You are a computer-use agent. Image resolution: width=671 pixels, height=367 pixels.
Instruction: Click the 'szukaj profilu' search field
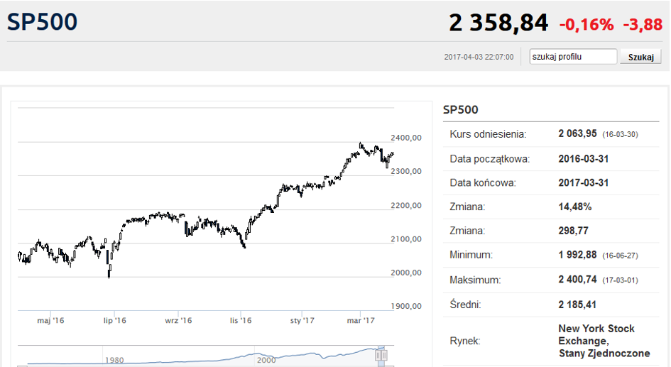click(573, 57)
